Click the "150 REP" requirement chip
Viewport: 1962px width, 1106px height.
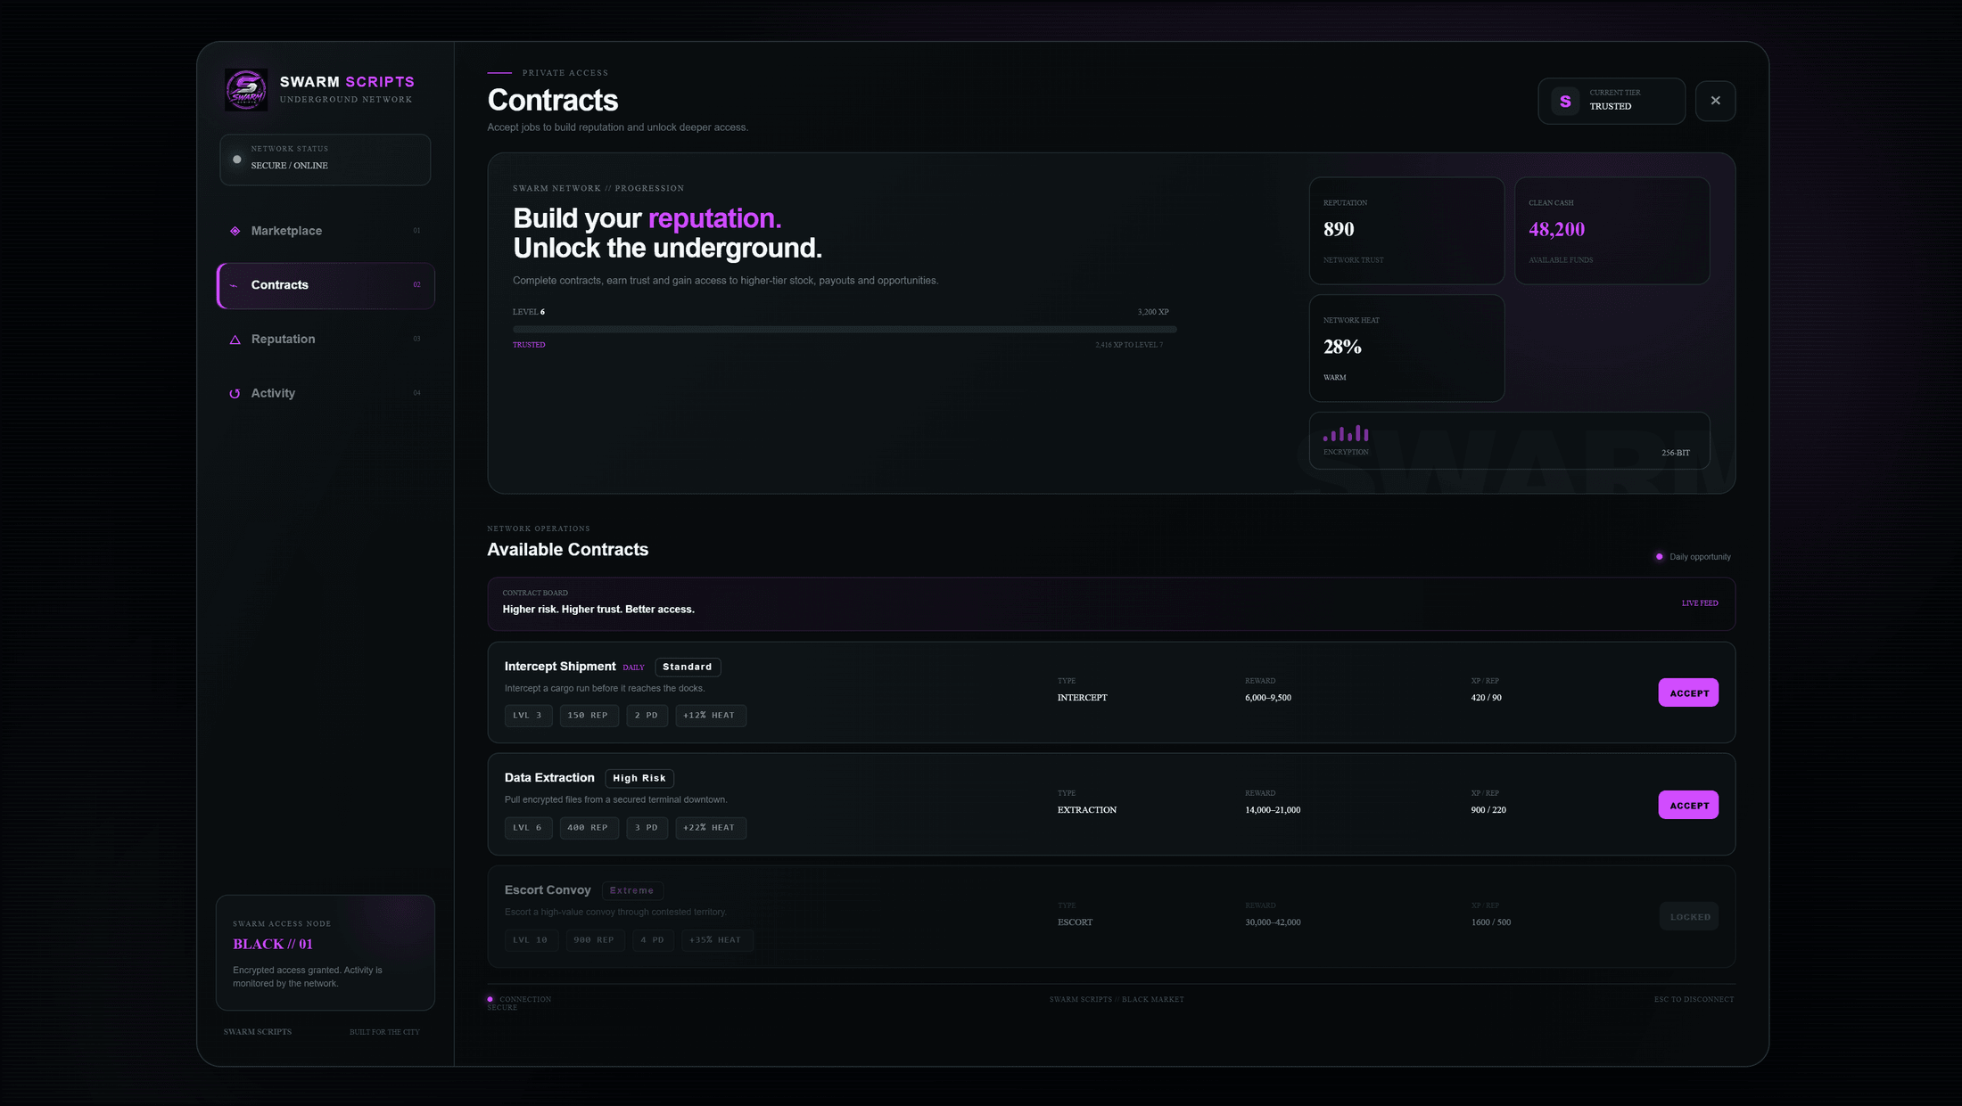pyautogui.click(x=589, y=716)
